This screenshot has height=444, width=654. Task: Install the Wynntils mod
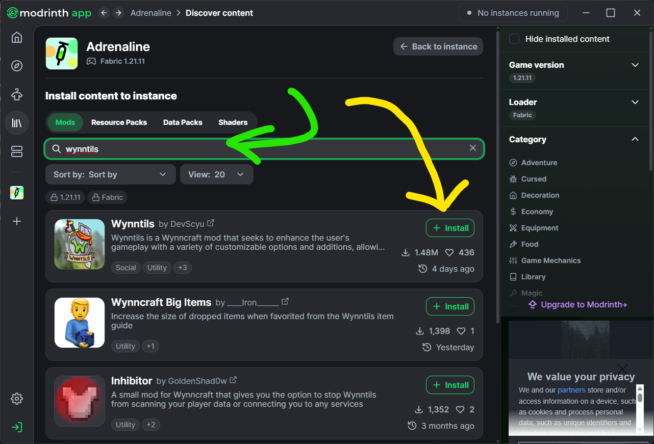(x=450, y=228)
